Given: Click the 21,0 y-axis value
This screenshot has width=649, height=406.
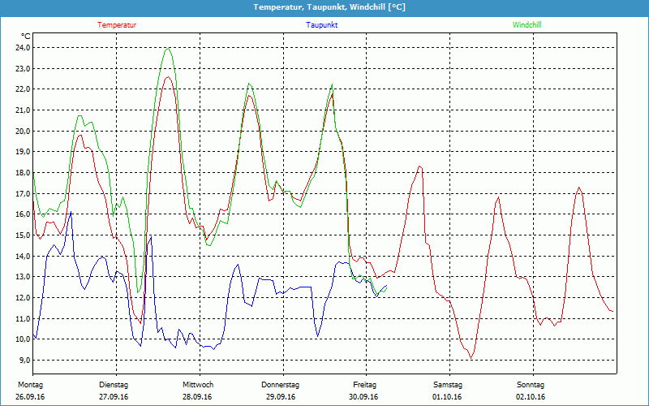Looking at the screenshot, I should pos(24,110).
